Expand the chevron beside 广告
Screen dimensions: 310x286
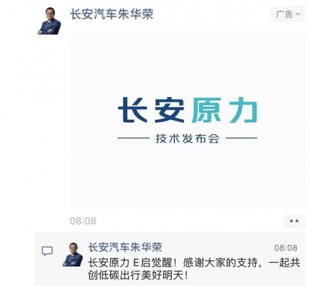(298, 14)
